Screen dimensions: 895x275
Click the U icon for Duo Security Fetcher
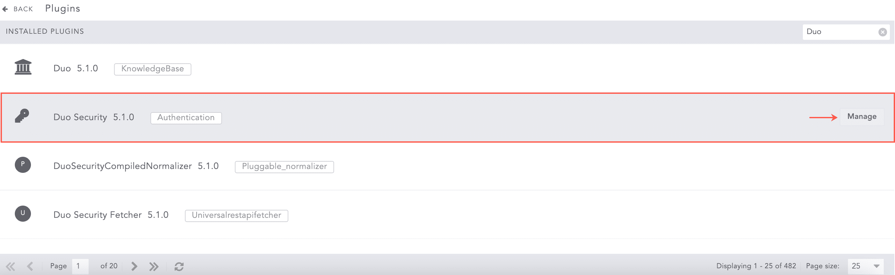[x=23, y=214]
